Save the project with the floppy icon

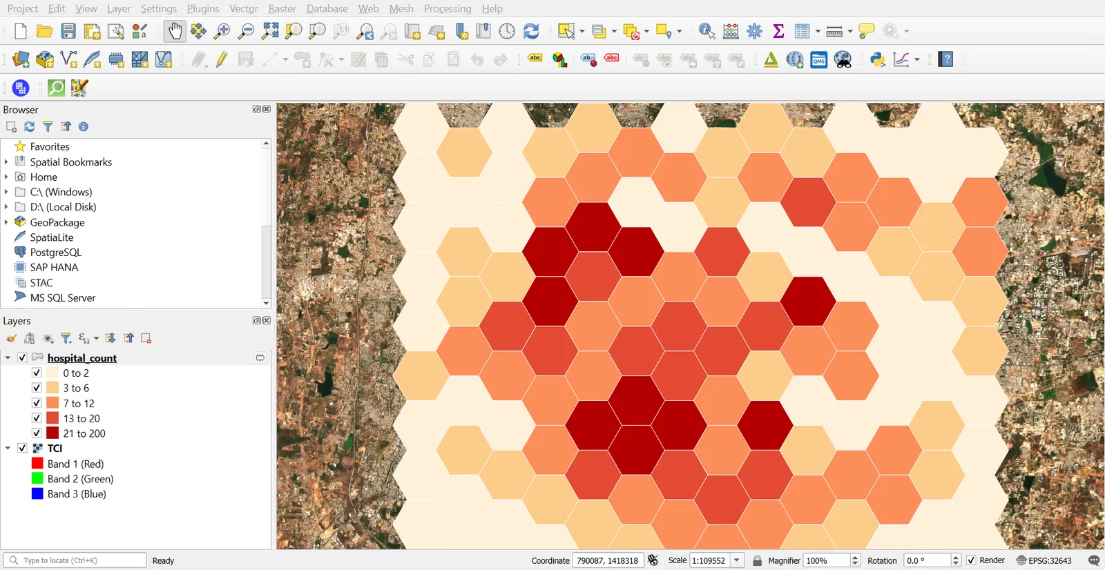(68, 31)
